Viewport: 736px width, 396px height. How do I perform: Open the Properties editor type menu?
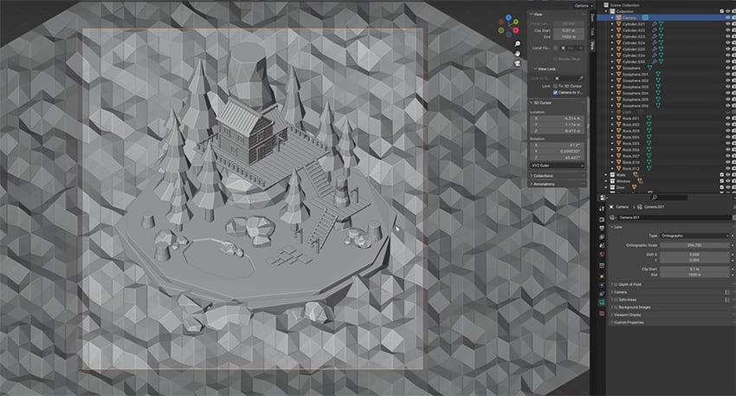pos(604,198)
